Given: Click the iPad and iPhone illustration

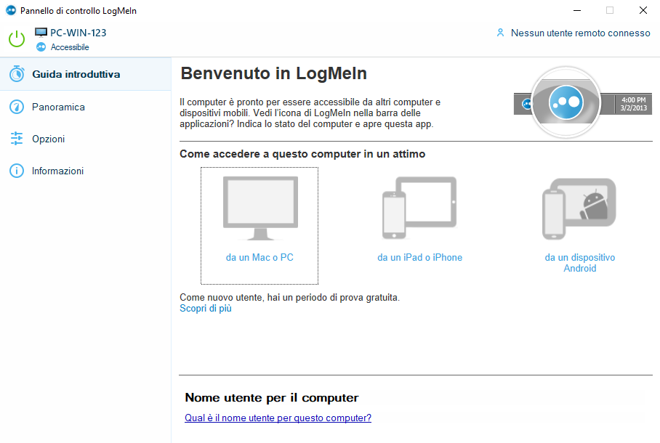Looking at the screenshot, I should [419, 208].
